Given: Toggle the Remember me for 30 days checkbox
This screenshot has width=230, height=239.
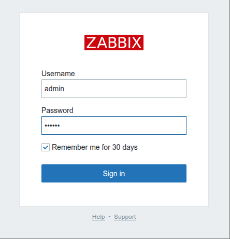Looking at the screenshot, I should (46, 147).
